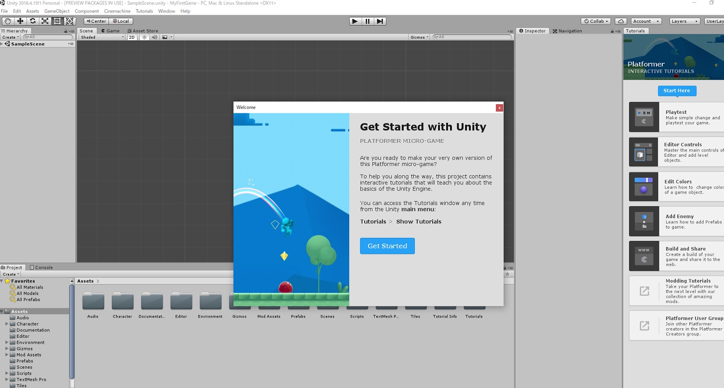Screen dimensions: 724x388
Task: Open the GameObject menu
Action: (56, 11)
